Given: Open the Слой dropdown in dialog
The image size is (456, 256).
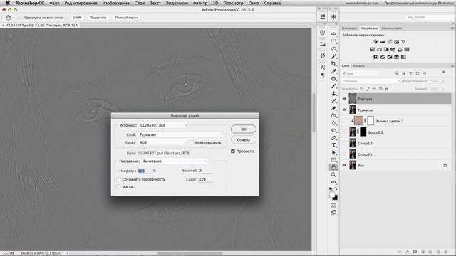Looking at the screenshot, I should pyautogui.click(x=181, y=134).
